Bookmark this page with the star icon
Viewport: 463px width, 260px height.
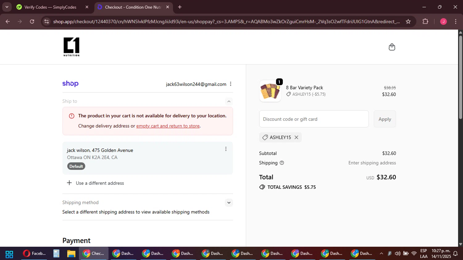click(x=408, y=22)
